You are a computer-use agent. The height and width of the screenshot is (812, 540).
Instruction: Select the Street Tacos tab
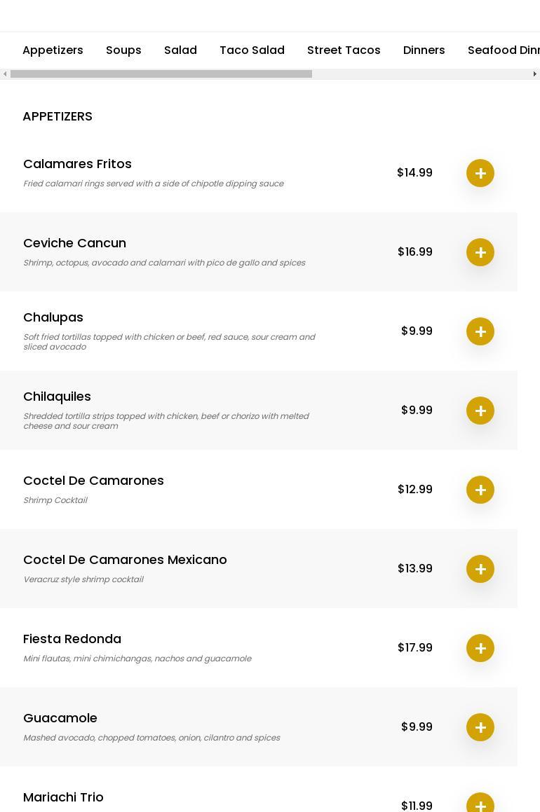[344, 50]
